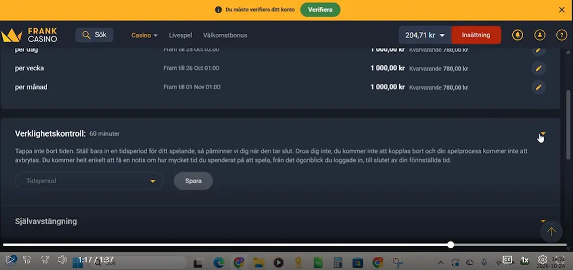Image resolution: width=573 pixels, height=270 pixels.
Task: Show hidden tray icons chevron
Action: click(x=441, y=263)
